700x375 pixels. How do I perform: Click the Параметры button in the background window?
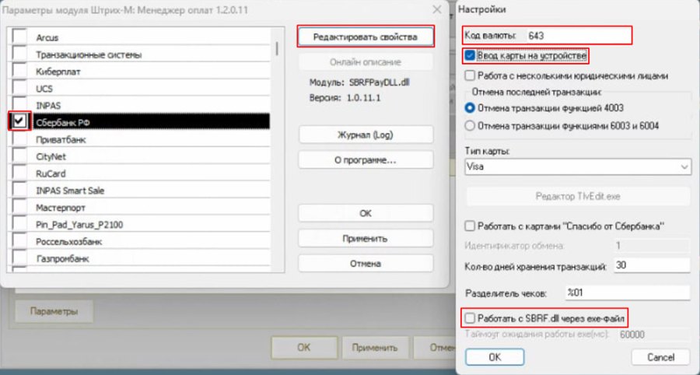(54, 311)
